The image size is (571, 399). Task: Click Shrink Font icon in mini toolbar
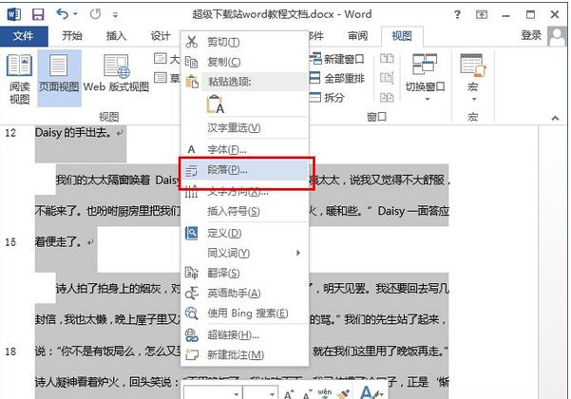tap(307, 394)
